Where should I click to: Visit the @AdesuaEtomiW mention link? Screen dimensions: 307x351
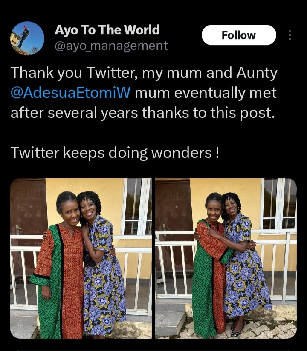pos(71,92)
